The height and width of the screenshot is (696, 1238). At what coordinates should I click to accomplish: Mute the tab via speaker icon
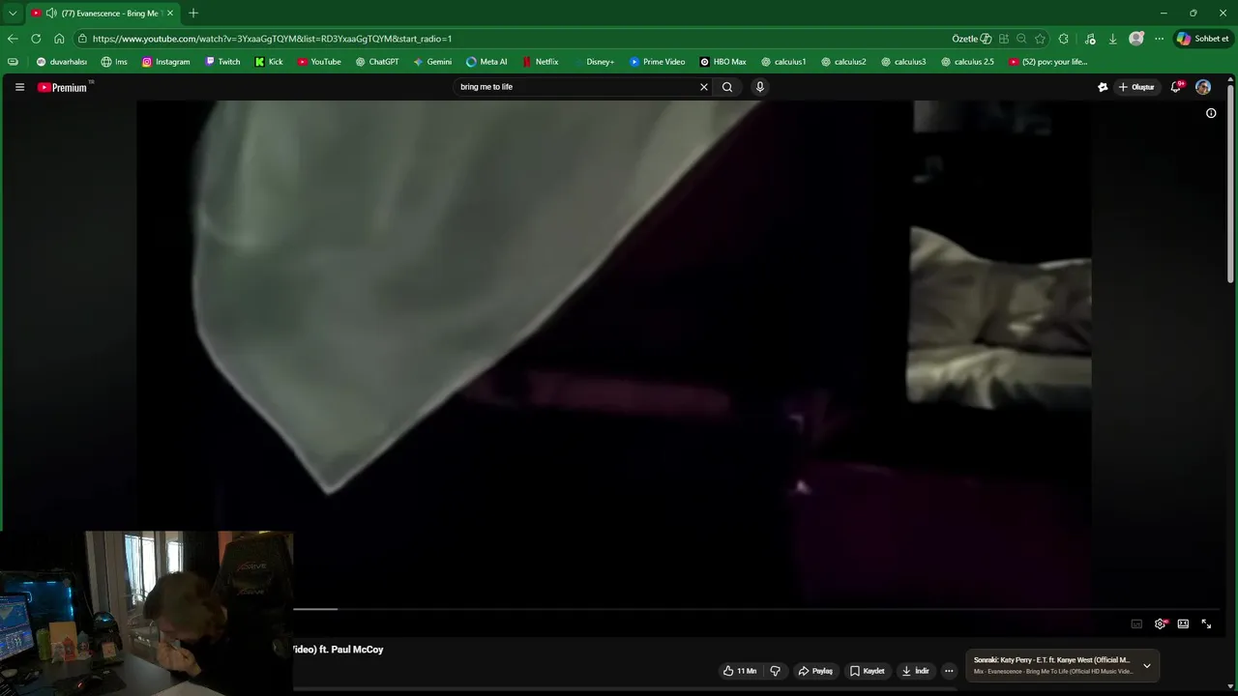coord(51,14)
